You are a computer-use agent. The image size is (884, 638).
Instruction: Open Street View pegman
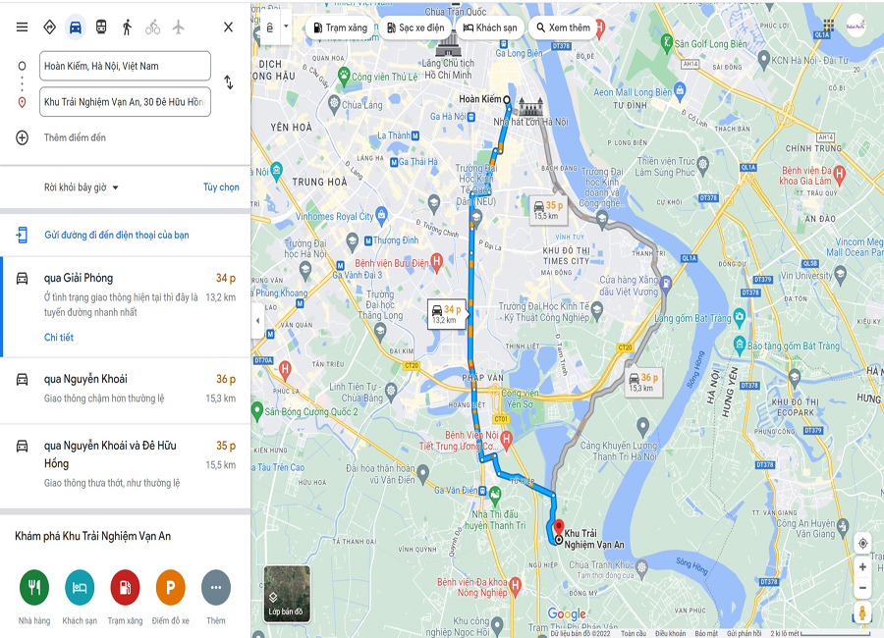pyautogui.click(x=862, y=612)
